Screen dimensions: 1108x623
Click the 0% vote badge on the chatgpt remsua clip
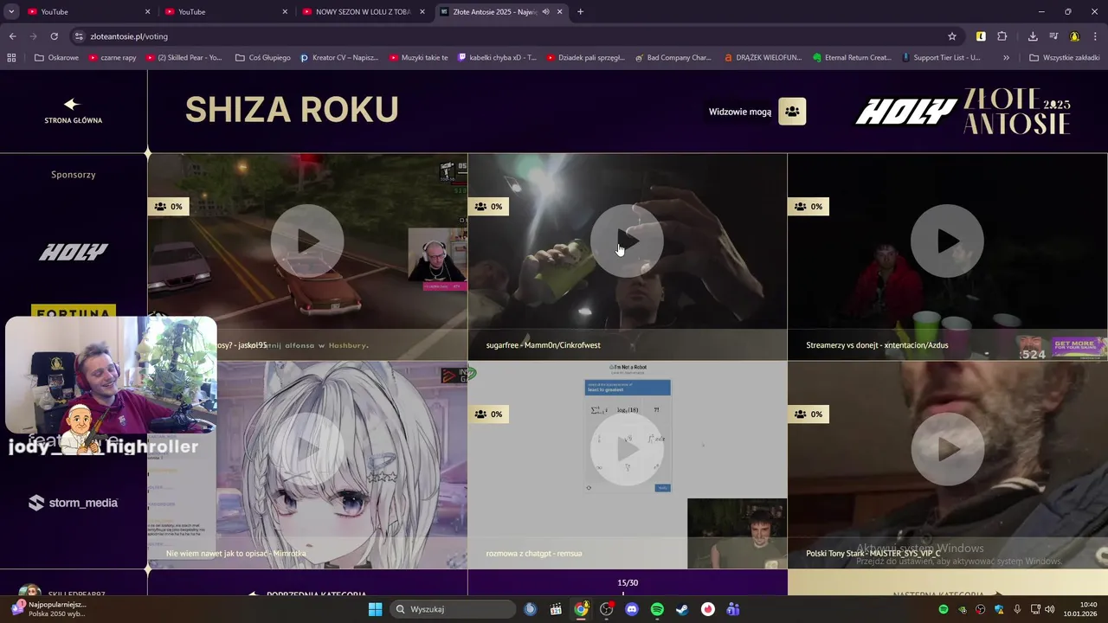coord(489,414)
